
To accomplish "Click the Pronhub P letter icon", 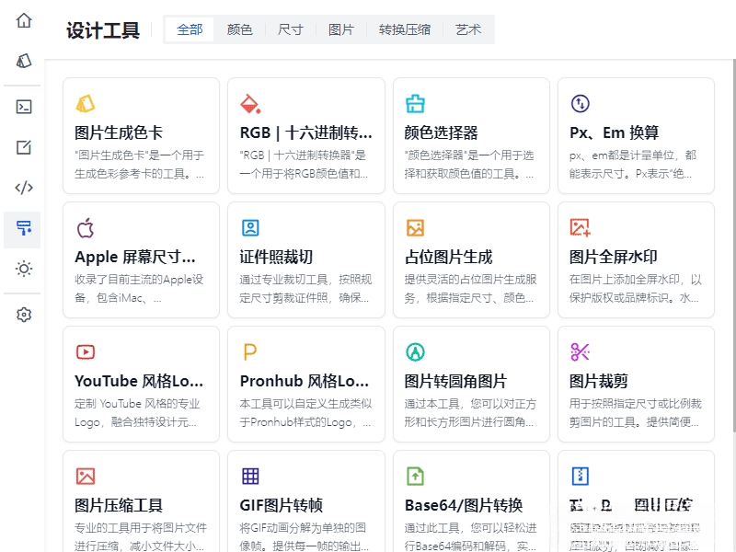I will (x=250, y=352).
